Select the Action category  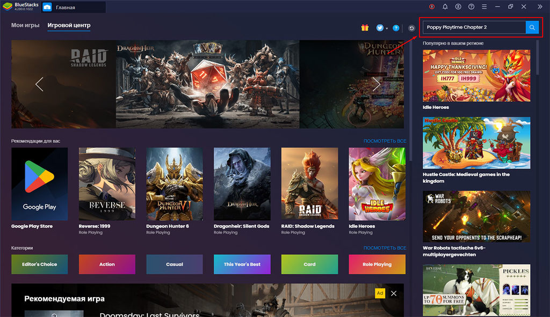[x=107, y=264]
